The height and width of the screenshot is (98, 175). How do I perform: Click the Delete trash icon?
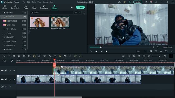pos(14,56)
